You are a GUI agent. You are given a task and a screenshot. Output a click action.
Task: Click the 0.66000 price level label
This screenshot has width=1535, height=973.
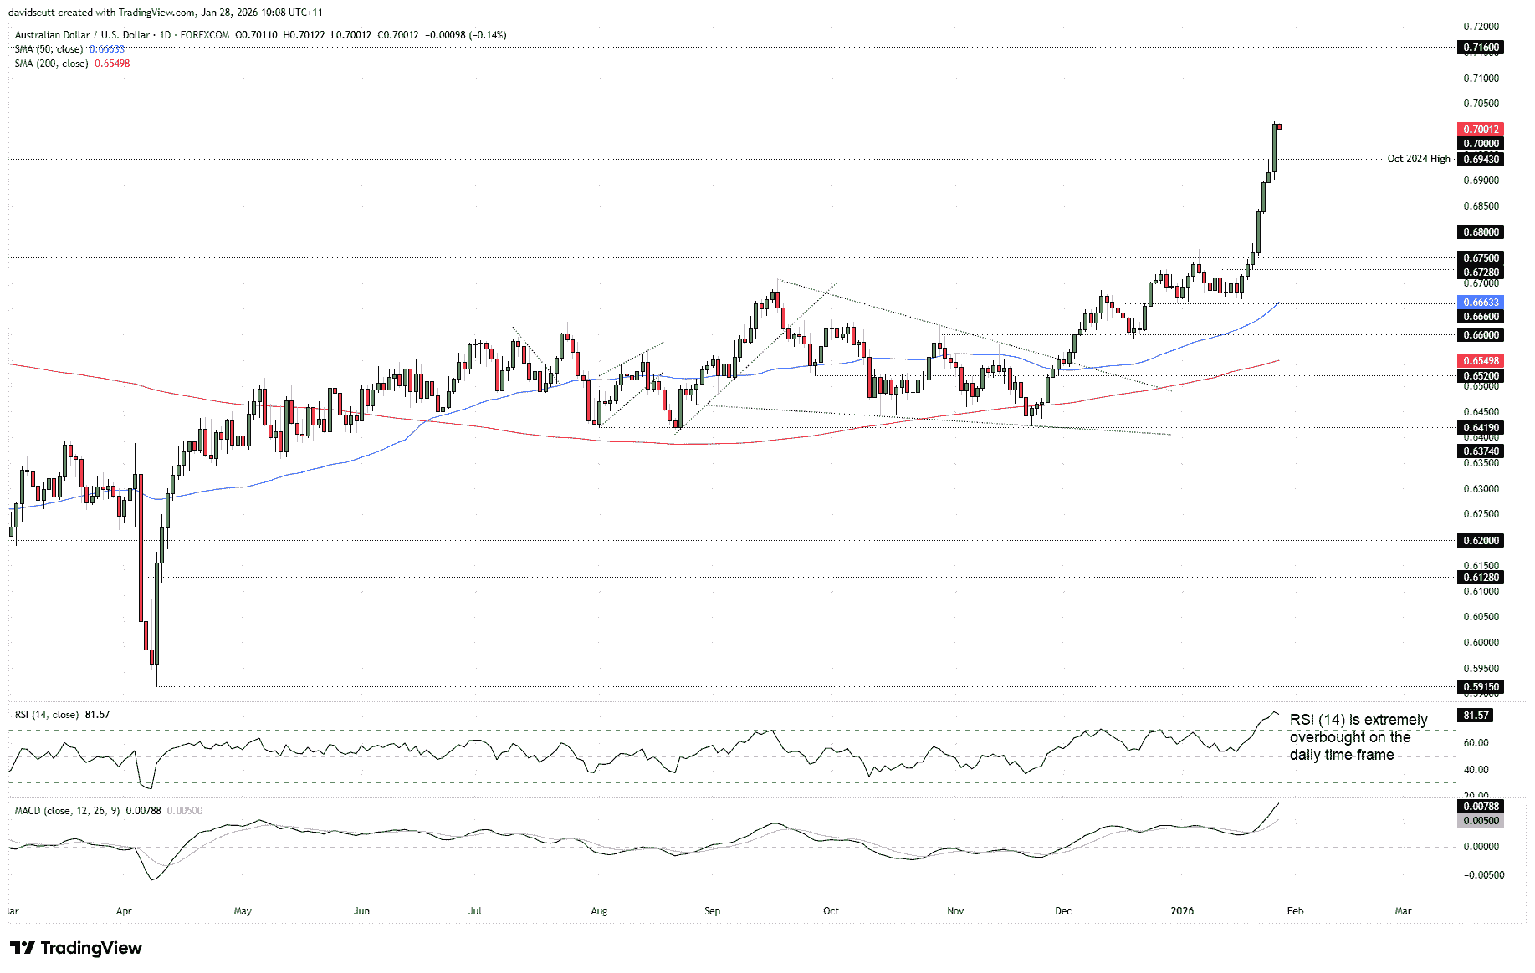1481,335
